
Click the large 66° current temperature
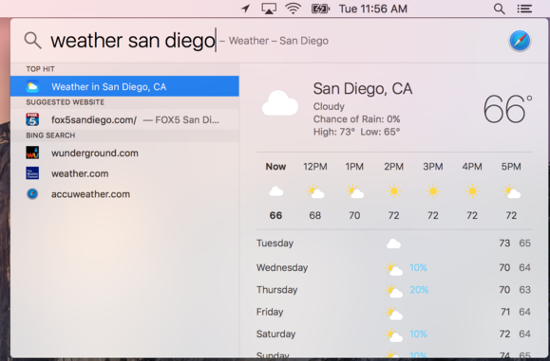[507, 109]
